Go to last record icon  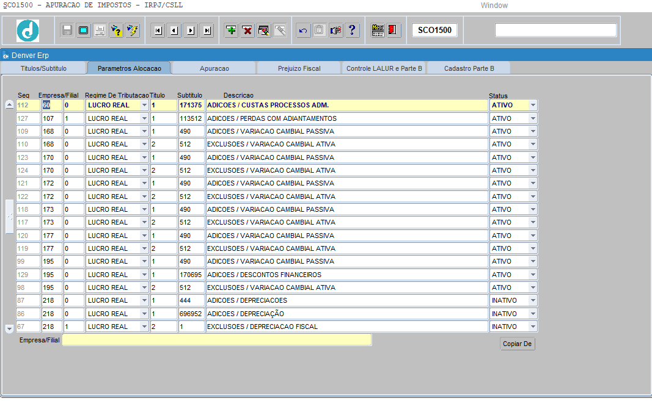tap(207, 31)
